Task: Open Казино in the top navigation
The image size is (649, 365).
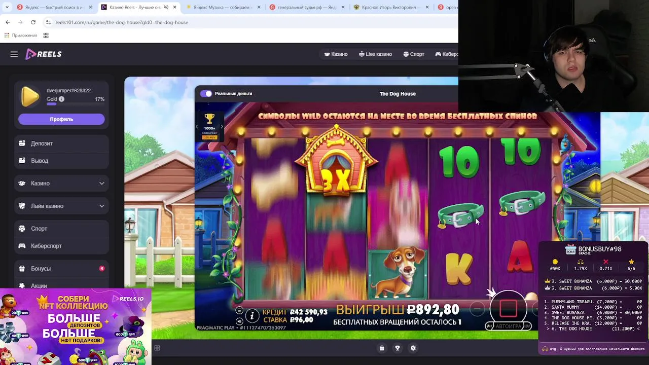Action: [x=336, y=54]
